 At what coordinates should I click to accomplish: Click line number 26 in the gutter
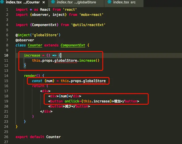[x=6, y=137]
